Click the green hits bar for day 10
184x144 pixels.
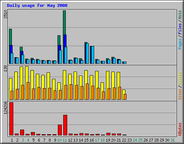(59, 40)
